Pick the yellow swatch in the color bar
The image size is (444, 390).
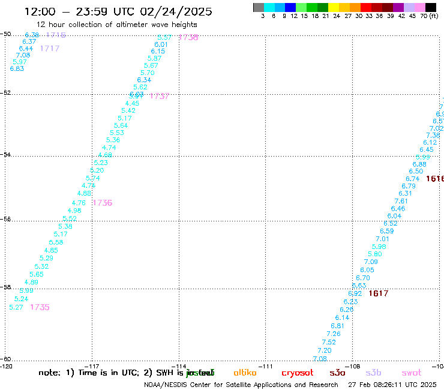click(333, 7)
